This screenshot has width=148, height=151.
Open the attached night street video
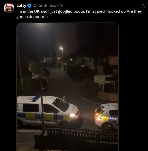click(67, 87)
